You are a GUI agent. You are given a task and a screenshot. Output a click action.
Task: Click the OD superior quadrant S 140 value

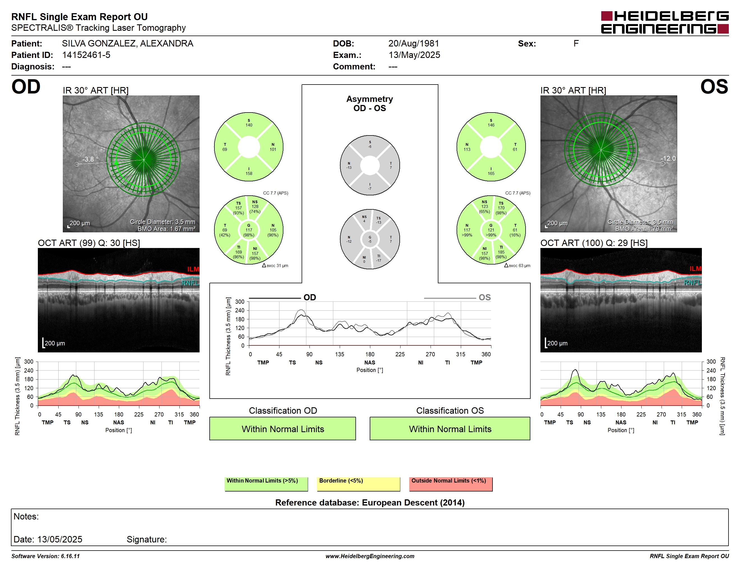(x=249, y=123)
